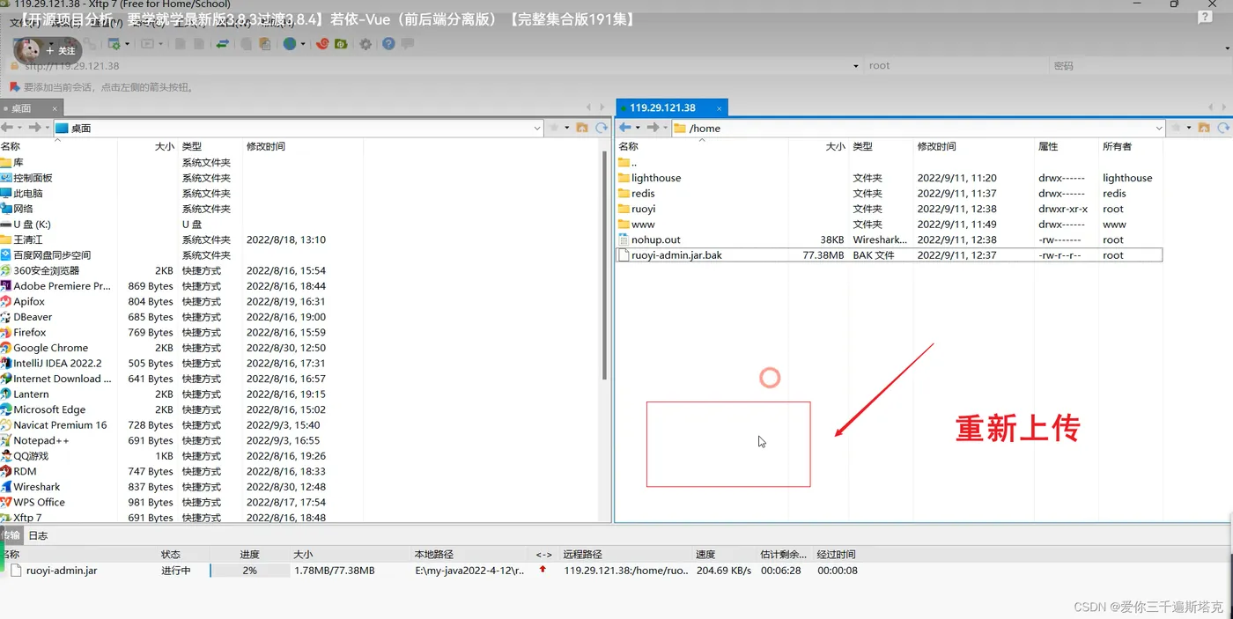1233x619 pixels.
Task: Expand the local 桌面 path dropdown
Action: (537, 128)
